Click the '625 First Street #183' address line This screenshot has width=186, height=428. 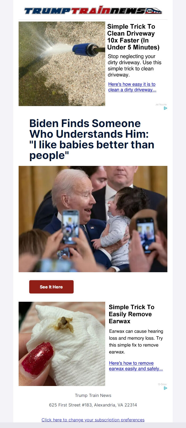click(x=93, y=405)
